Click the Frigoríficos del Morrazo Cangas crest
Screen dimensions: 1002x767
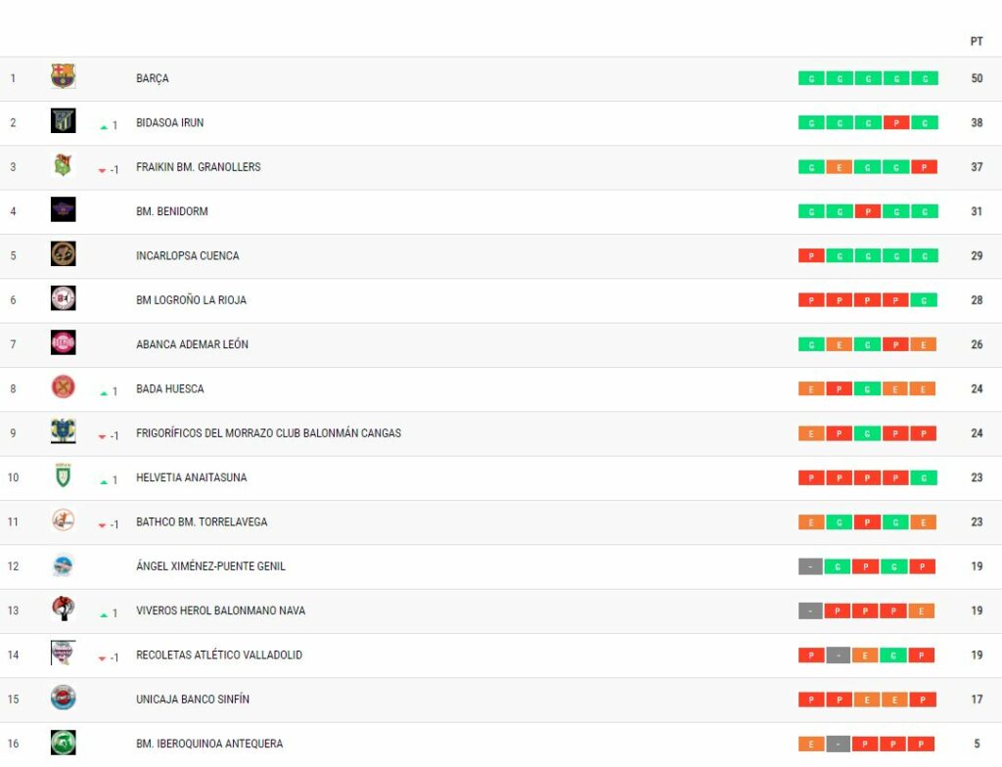pos(64,430)
